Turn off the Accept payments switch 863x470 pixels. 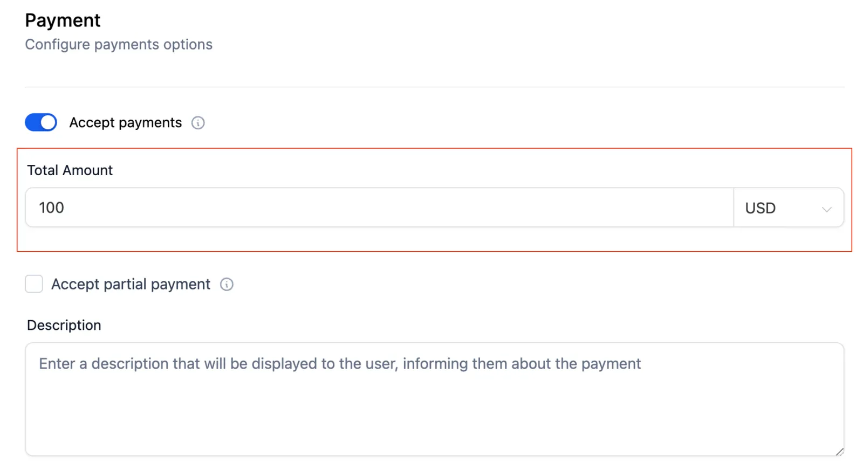[x=41, y=122]
